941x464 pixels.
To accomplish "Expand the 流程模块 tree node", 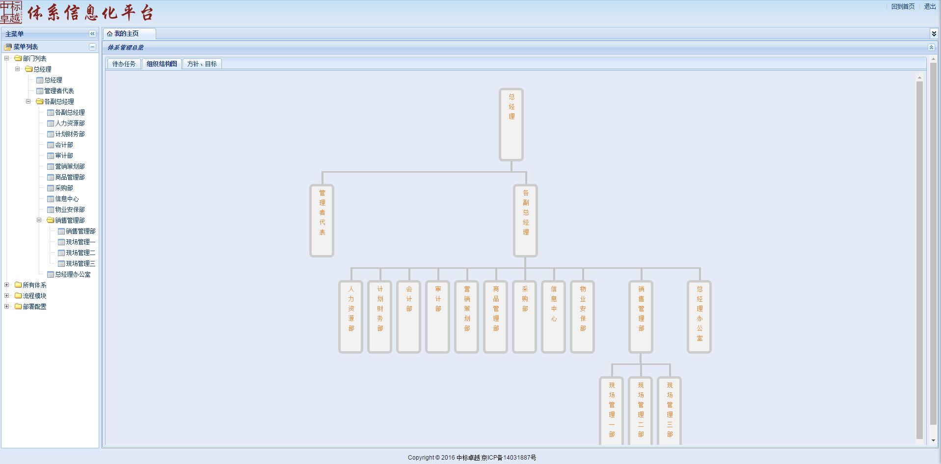I will pos(7,296).
